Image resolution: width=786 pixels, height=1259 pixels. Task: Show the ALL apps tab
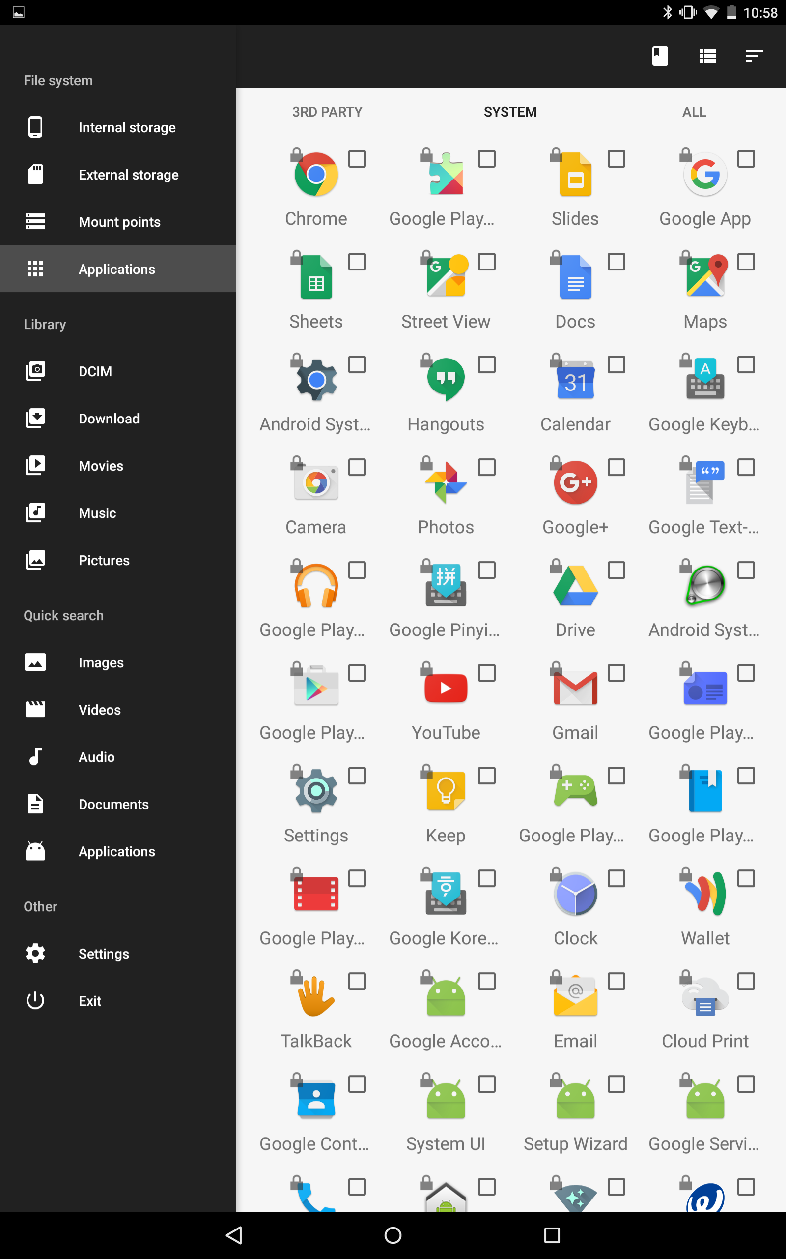coord(694,112)
